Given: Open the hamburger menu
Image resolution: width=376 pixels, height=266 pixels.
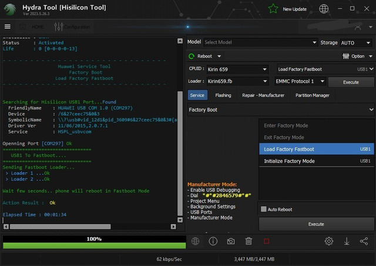Looking at the screenshot, I should point(8,26).
